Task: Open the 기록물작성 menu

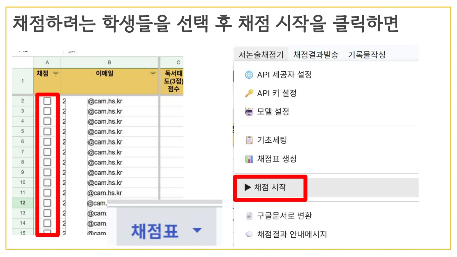Action: (x=367, y=55)
